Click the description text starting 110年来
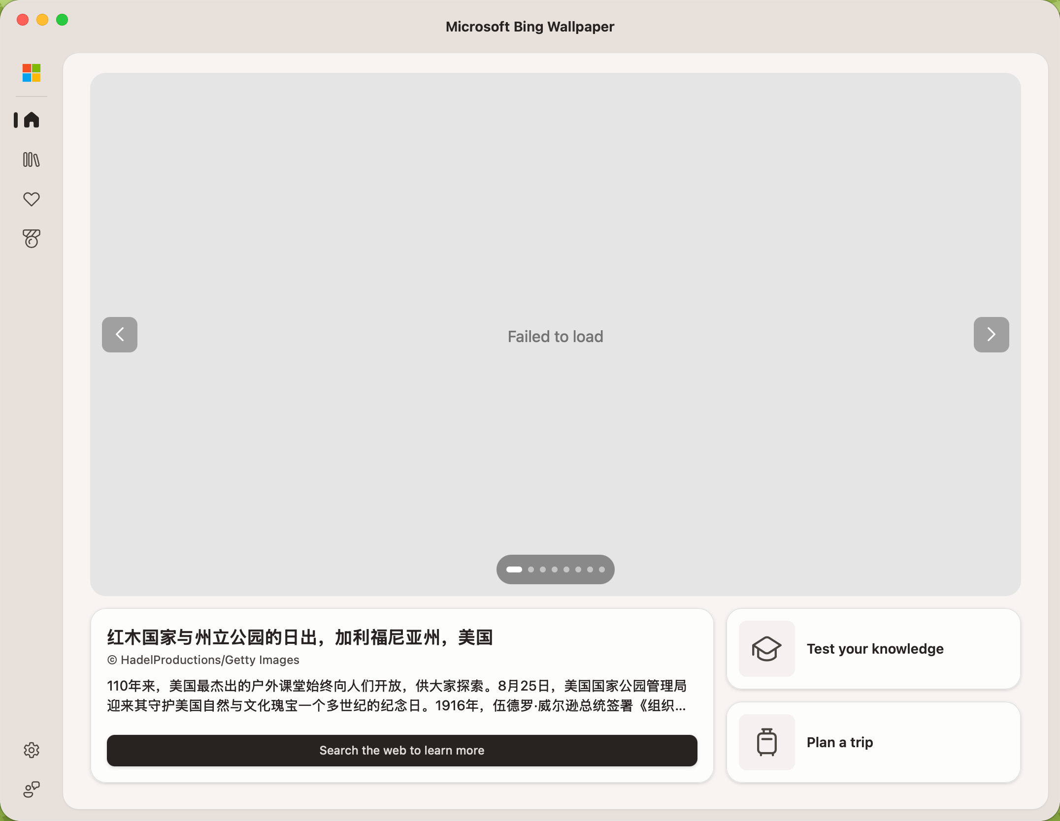The height and width of the screenshot is (821, 1060). click(x=397, y=696)
